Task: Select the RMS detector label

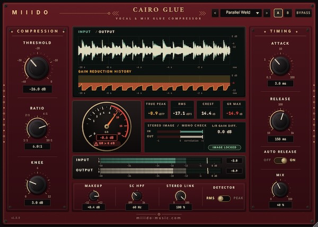Action: tap(210, 198)
